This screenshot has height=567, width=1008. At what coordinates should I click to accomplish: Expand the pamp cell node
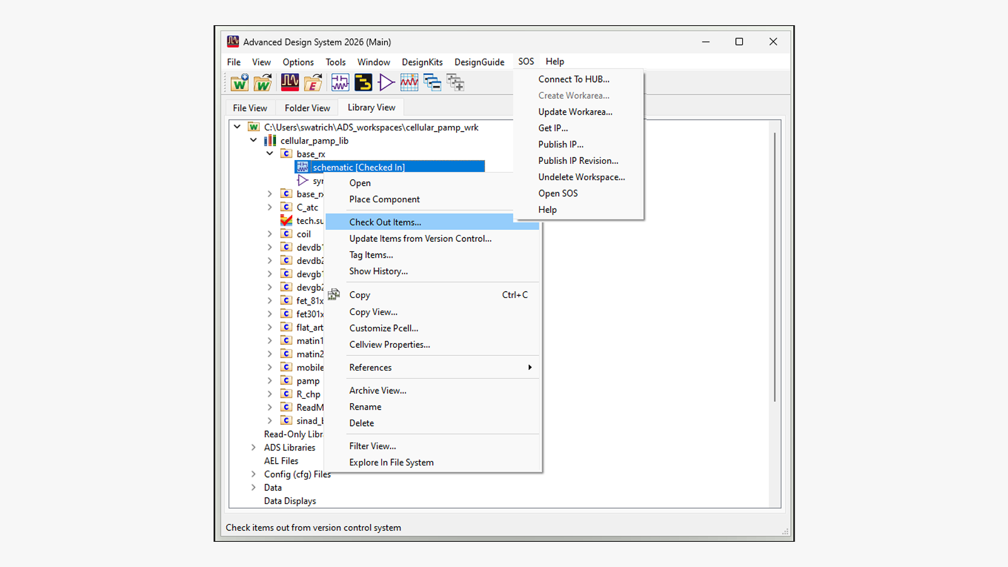click(270, 381)
